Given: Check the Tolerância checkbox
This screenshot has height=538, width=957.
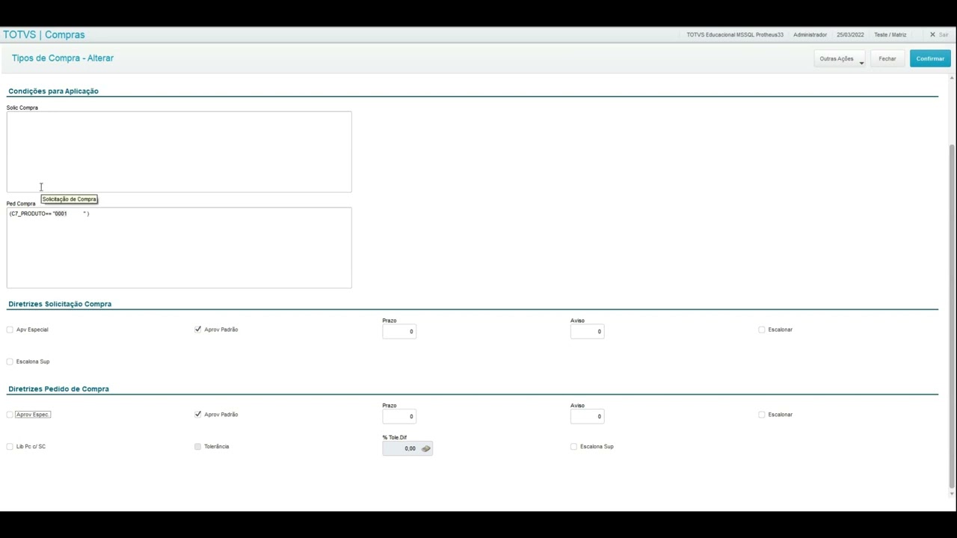Looking at the screenshot, I should pos(198,447).
